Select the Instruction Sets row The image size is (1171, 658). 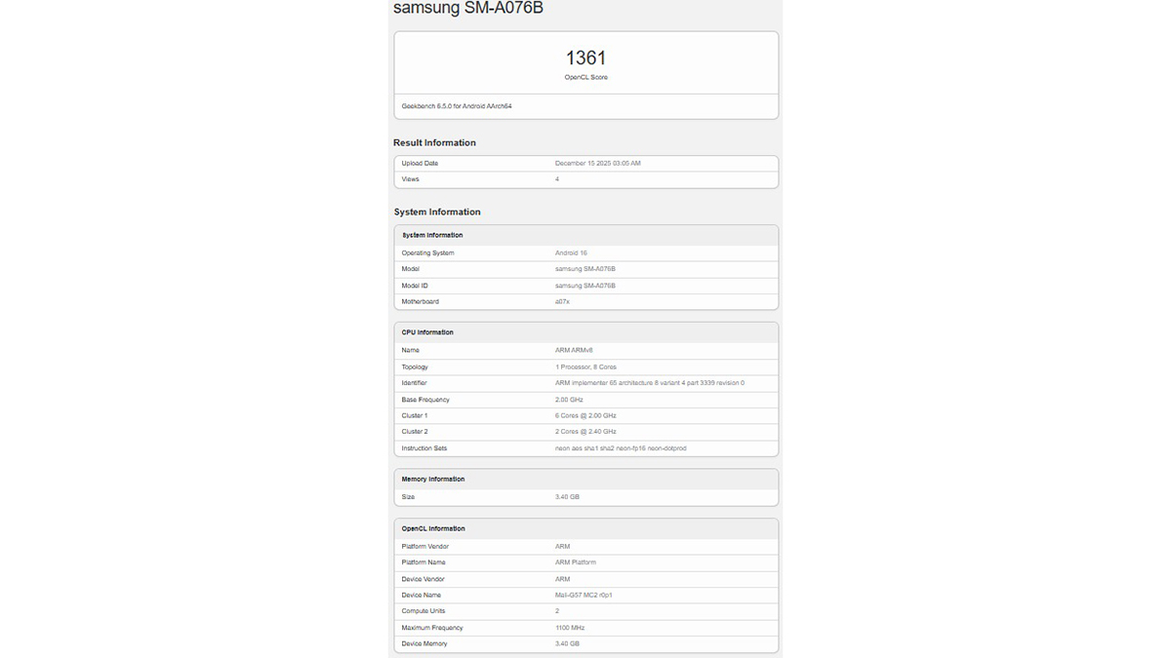[585, 447]
